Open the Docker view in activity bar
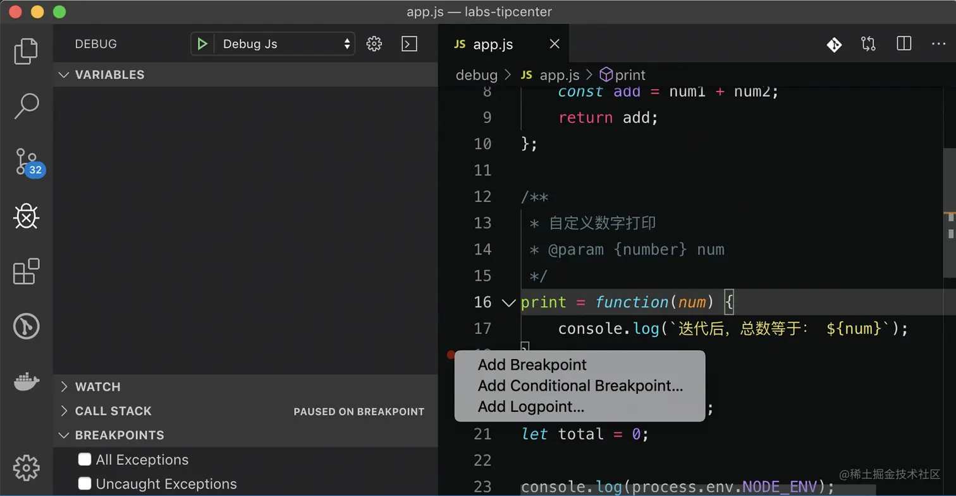The height and width of the screenshot is (496, 956). tap(26, 382)
